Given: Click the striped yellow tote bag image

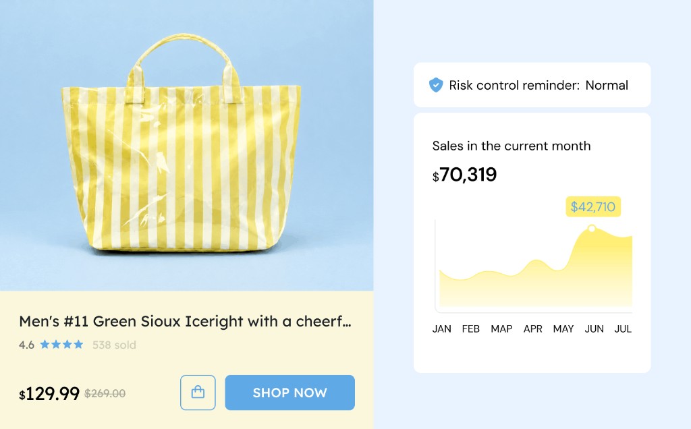Looking at the screenshot, I should click(x=181, y=143).
